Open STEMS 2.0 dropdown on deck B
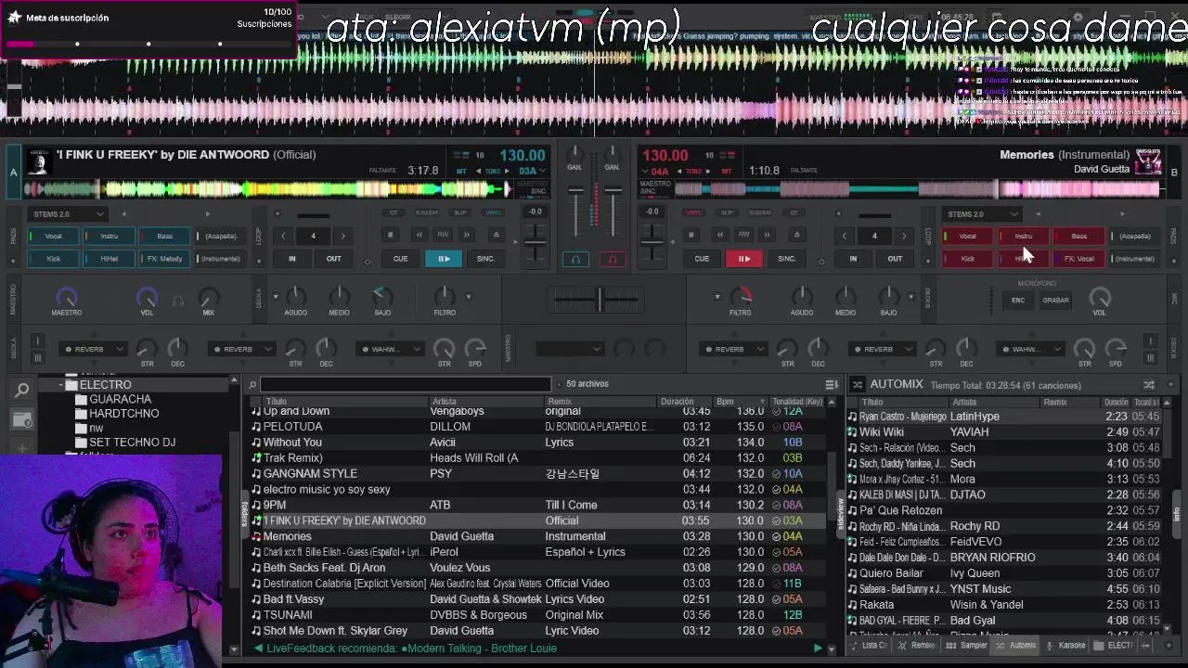This screenshot has width=1188, height=668. 982,214
